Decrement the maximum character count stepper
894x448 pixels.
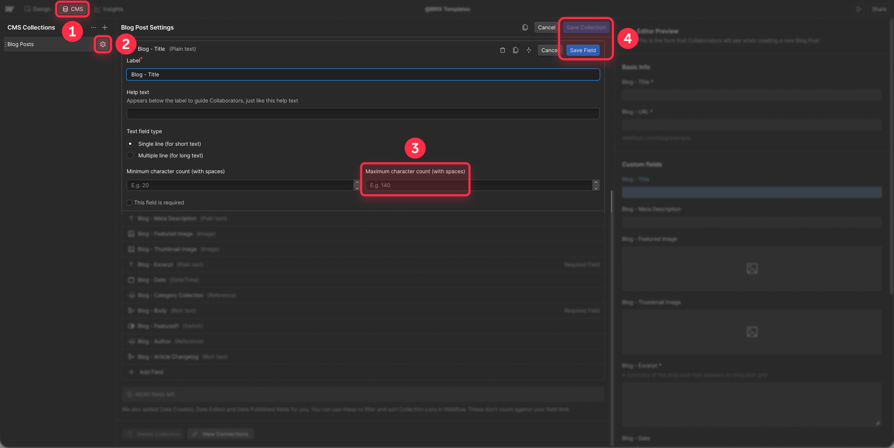[596, 187]
